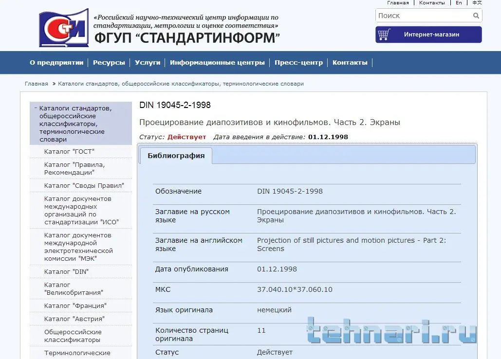Viewport: 501px width, 359px height.
Task: Click the Обозначение row label
Action: tap(178, 191)
